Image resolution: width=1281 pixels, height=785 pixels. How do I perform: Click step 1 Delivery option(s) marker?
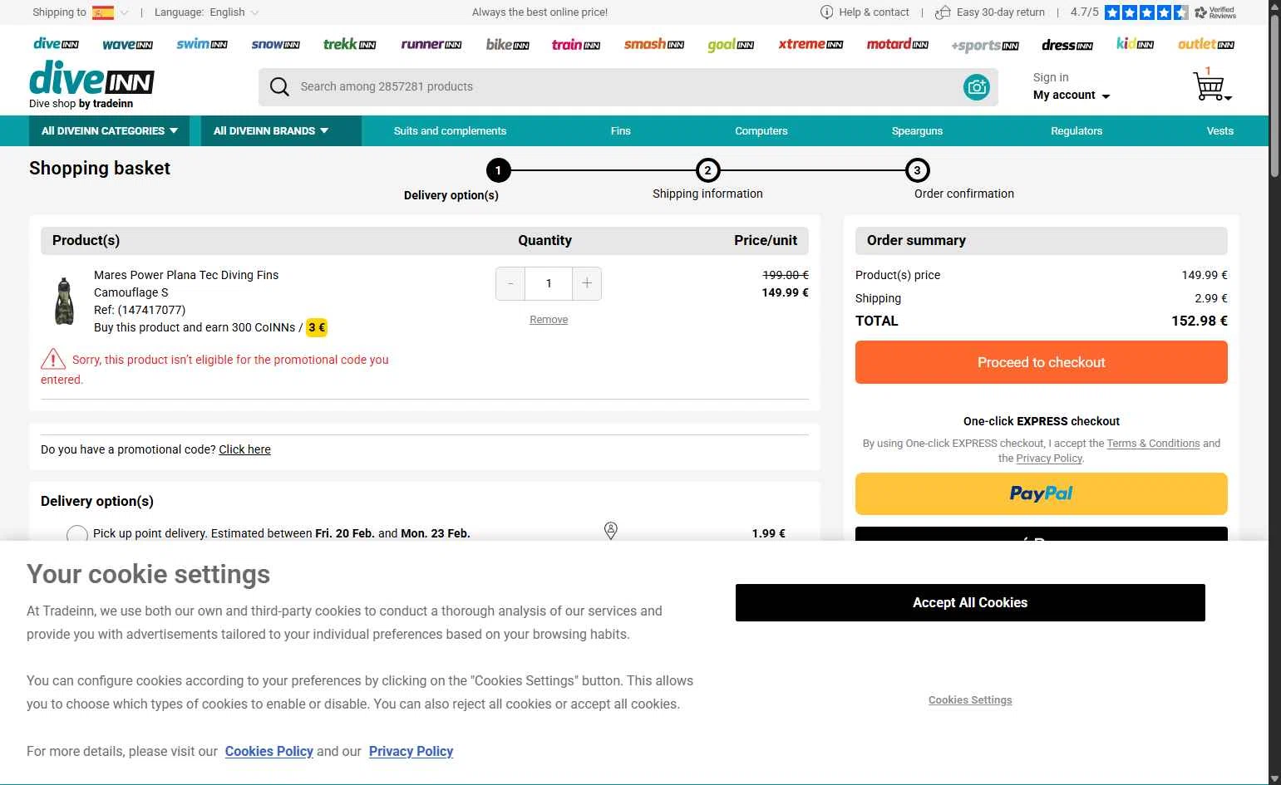click(x=498, y=170)
